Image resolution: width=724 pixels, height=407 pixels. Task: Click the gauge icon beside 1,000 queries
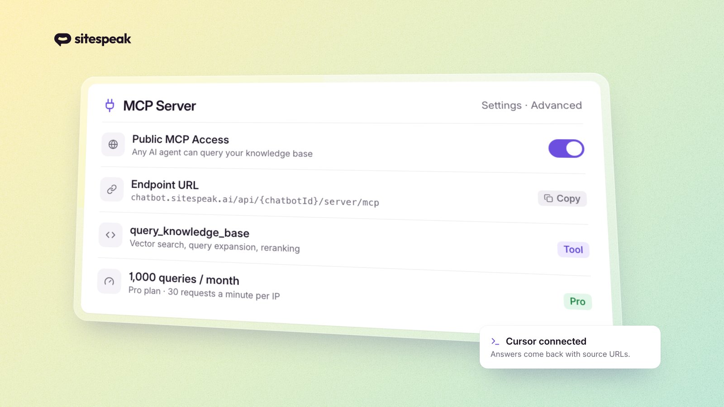point(109,281)
